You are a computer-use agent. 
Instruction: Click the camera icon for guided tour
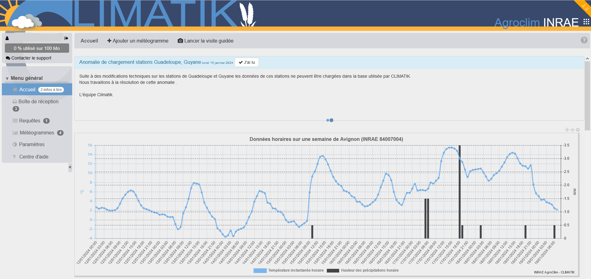click(180, 41)
